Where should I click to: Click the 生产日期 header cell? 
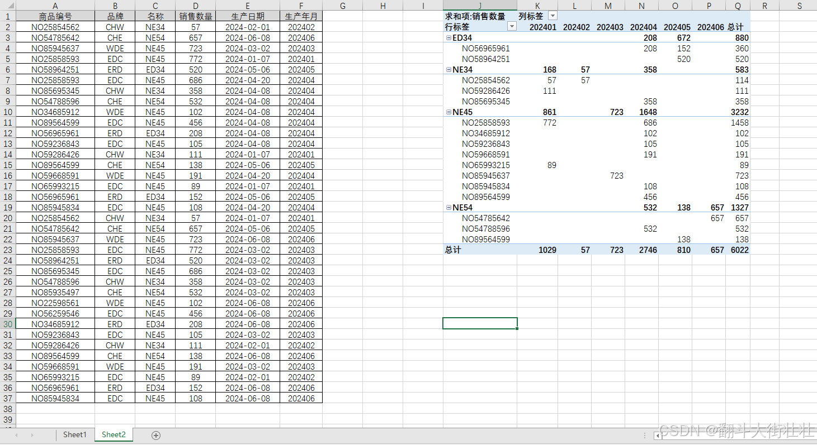click(x=248, y=16)
